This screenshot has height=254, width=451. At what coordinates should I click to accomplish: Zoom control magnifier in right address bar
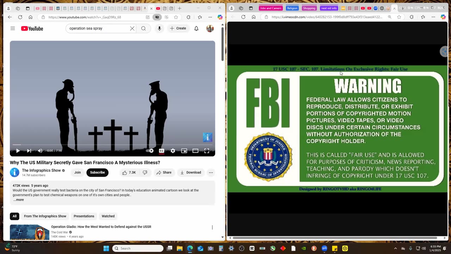coord(389,17)
